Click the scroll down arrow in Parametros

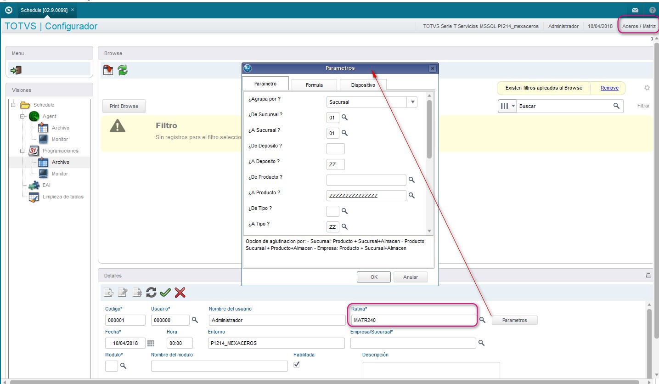pos(429,231)
